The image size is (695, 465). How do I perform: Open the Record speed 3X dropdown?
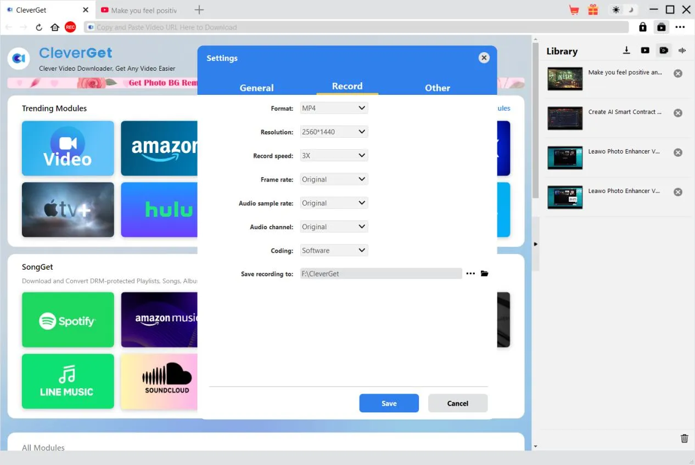334,156
